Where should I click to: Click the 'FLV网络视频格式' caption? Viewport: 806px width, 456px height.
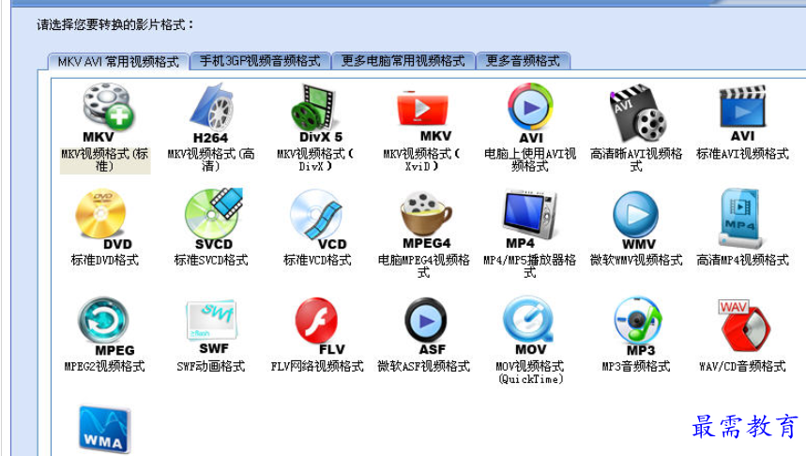coord(317,367)
